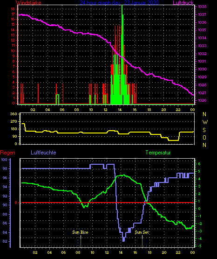The image size is (217, 259).
Task: Click hour label 08 below the temperature graph
Action: [x=78, y=252]
